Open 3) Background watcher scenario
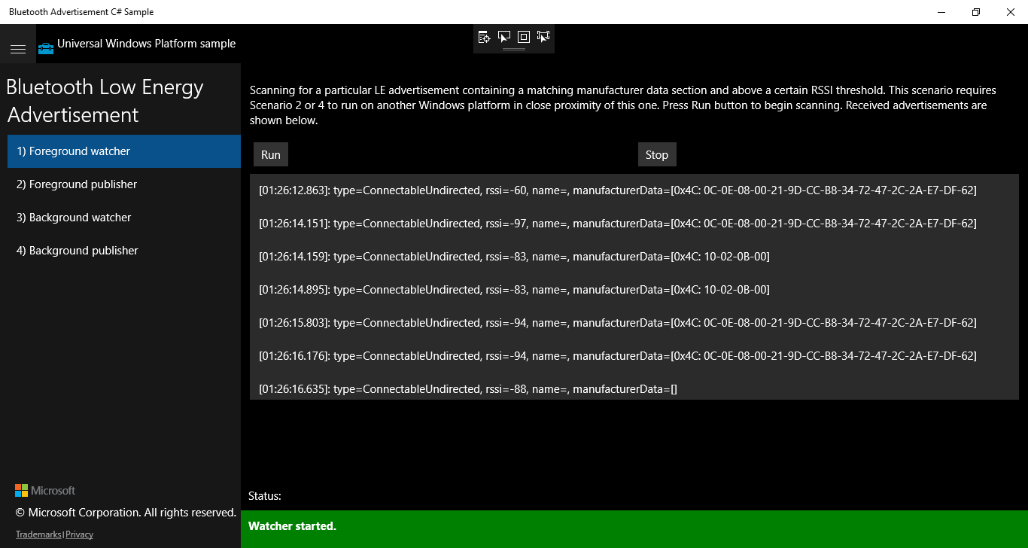This screenshot has width=1028, height=548. (x=124, y=218)
